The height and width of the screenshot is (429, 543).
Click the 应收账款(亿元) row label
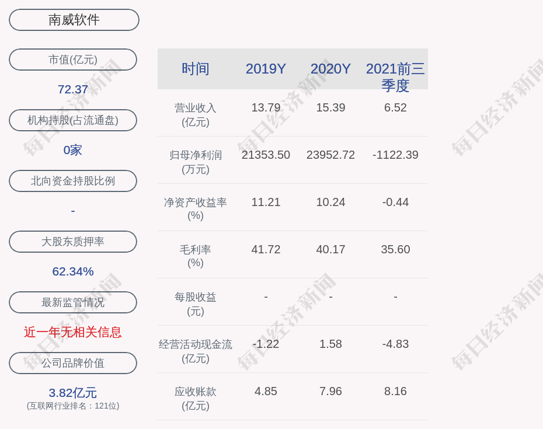[x=196, y=398]
